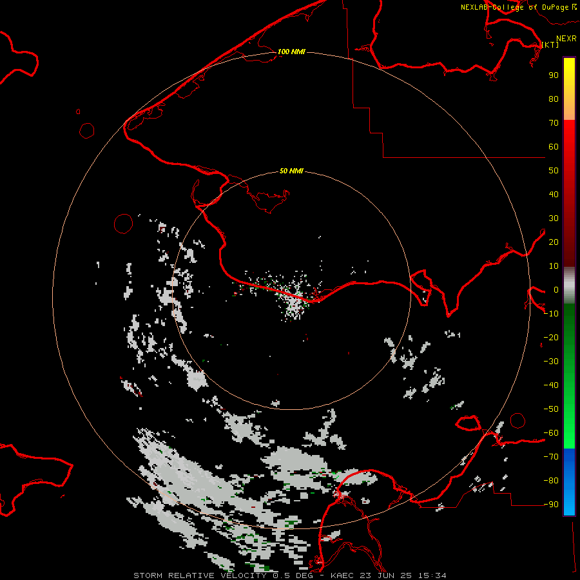Click the NEXLAB-College of DuPage title text

pyautogui.click(x=515, y=7)
